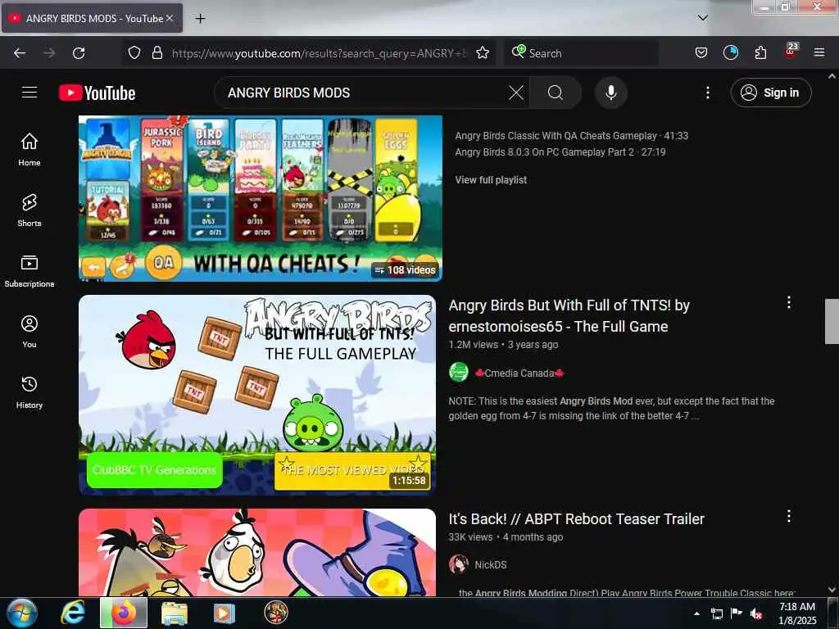
Task: Click the TNTS full gameplay video thumbnail
Action: tap(257, 394)
